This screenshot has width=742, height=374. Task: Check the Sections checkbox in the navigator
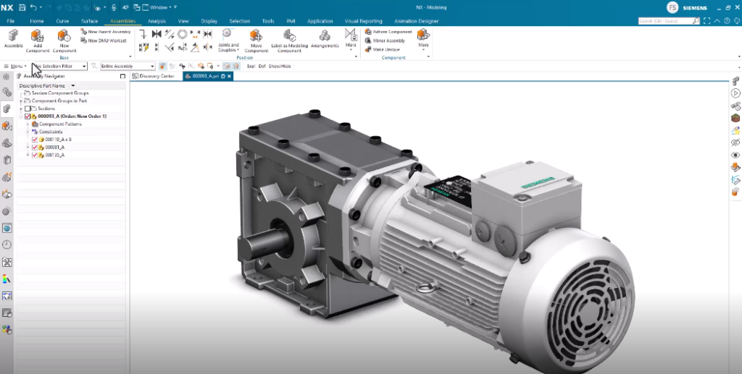tap(28, 109)
